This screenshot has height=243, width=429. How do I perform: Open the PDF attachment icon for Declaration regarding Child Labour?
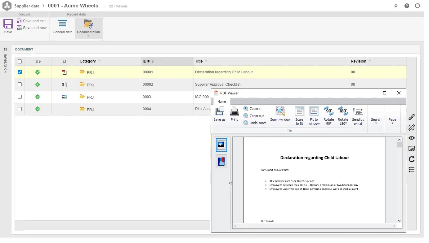[64, 72]
